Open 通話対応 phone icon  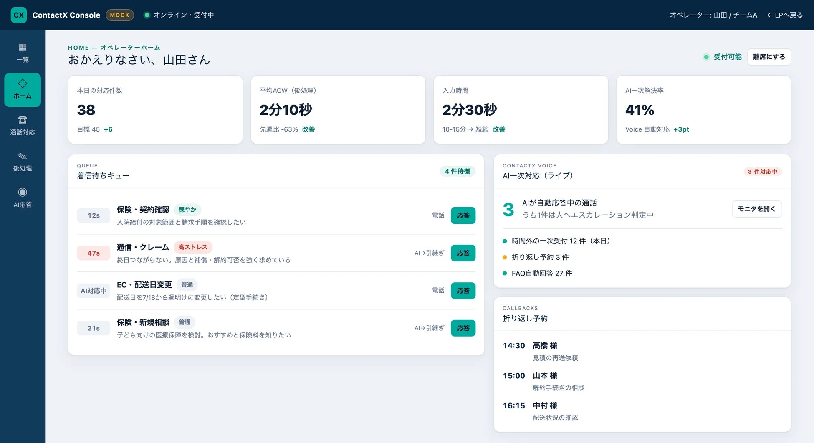[23, 120]
